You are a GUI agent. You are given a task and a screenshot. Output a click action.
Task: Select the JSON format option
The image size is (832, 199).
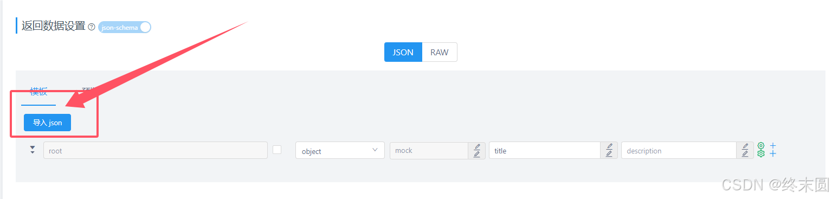403,52
